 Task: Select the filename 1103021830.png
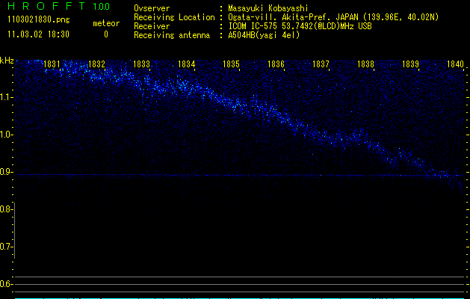pyautogui.click(x=39, y=20)
